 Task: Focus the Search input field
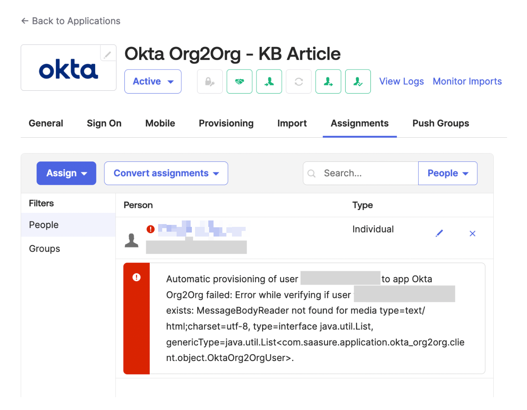(361, 173)
